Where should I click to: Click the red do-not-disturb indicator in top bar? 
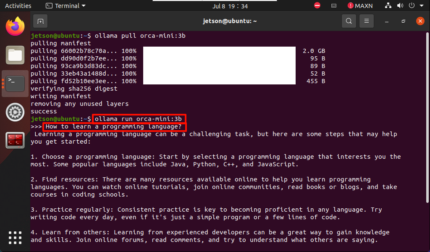(x=317, y=5)
